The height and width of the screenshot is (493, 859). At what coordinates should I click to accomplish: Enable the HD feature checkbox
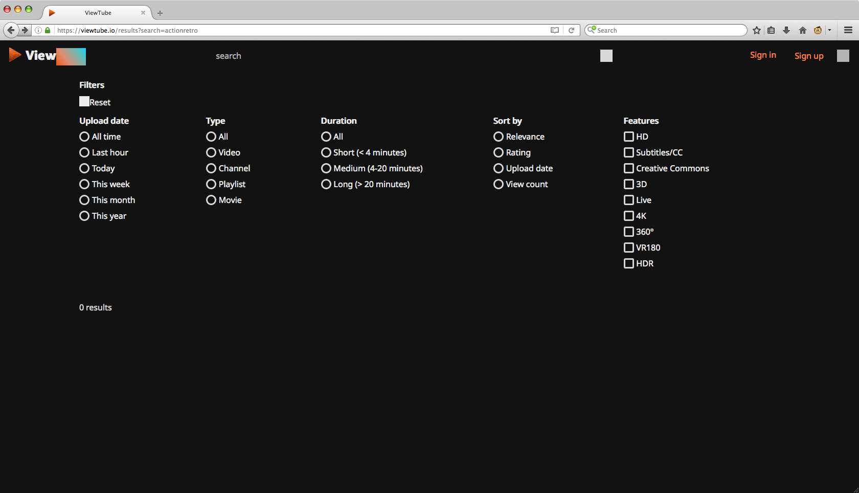coord(629,137)
